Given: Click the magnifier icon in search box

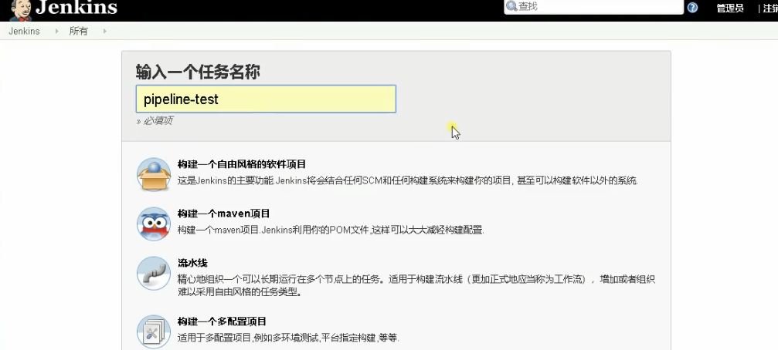Looking at the screenshot, I should click(x=511, y=6).
